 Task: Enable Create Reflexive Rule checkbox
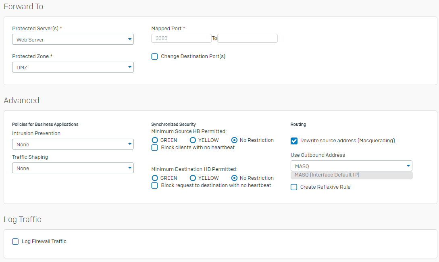(x=294, y=187)
